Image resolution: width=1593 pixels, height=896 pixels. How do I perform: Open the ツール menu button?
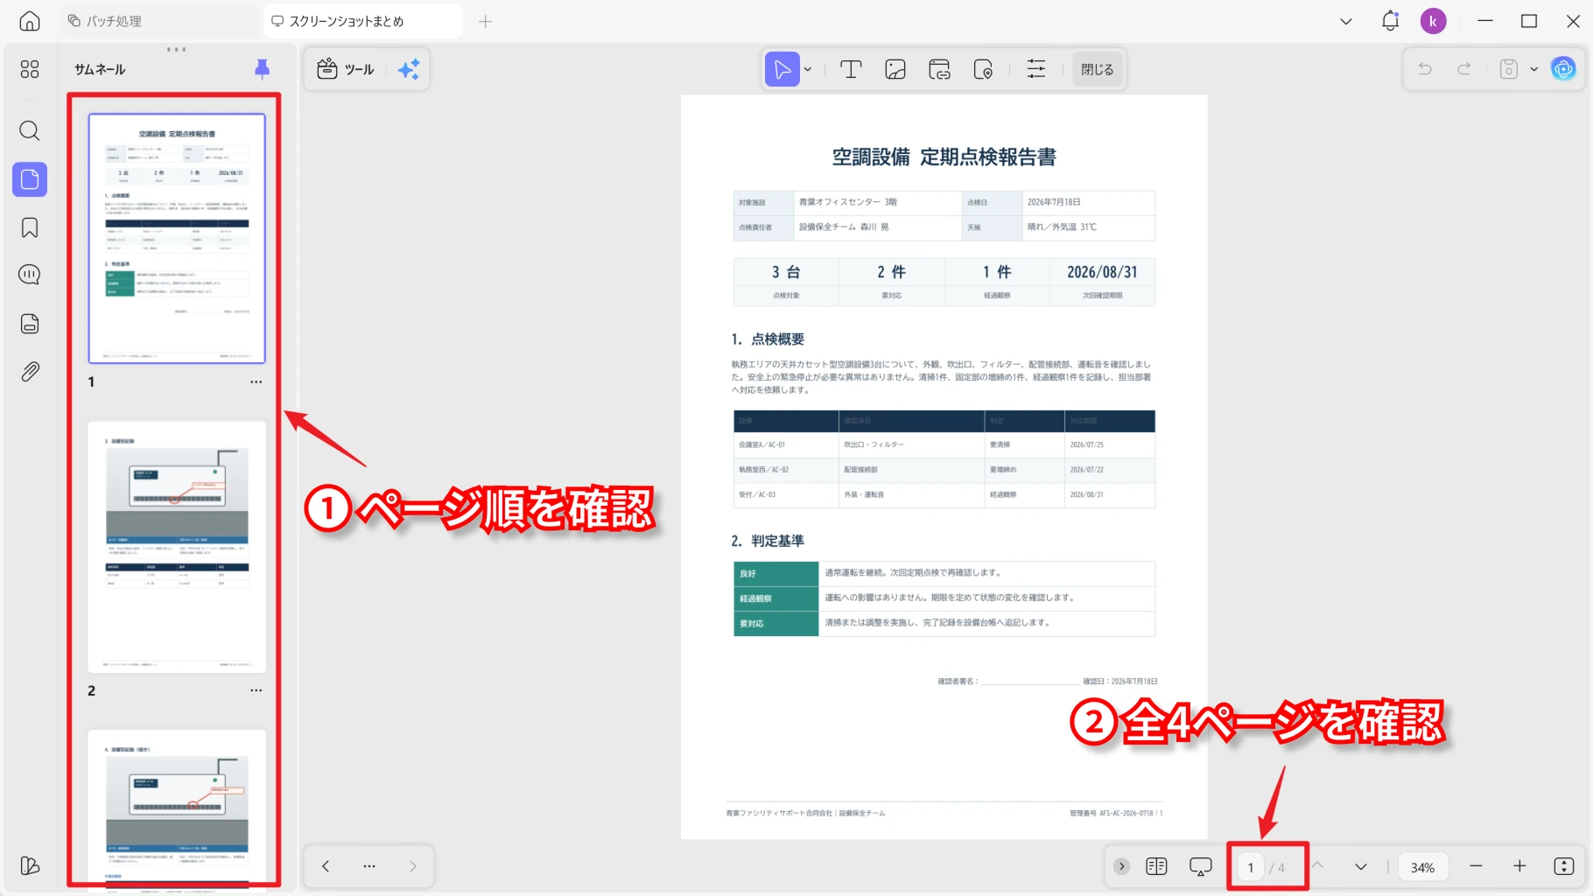click(346, 69)
